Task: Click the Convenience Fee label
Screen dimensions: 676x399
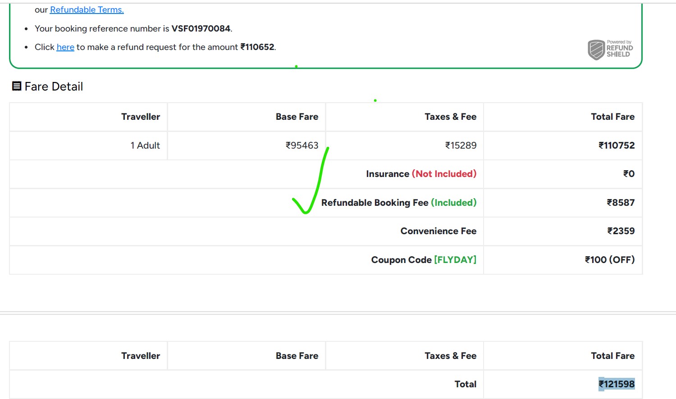Action: [x=438, y=231]
